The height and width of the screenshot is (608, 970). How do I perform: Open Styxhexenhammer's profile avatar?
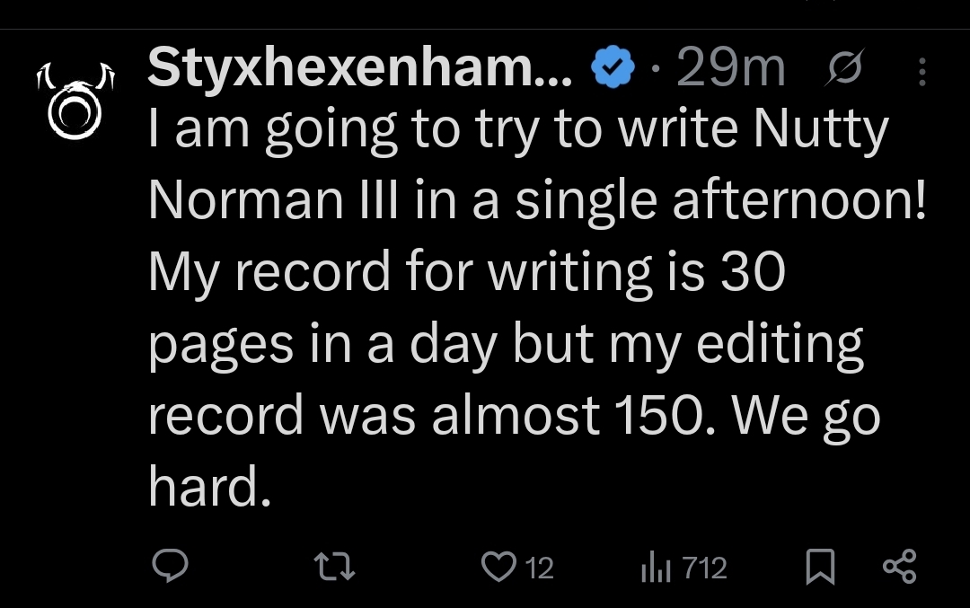tap(75, 101)
